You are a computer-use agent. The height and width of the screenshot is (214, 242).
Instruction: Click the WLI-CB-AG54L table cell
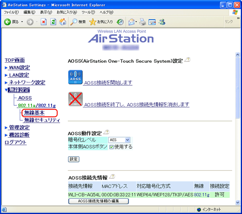click(85, 195)
